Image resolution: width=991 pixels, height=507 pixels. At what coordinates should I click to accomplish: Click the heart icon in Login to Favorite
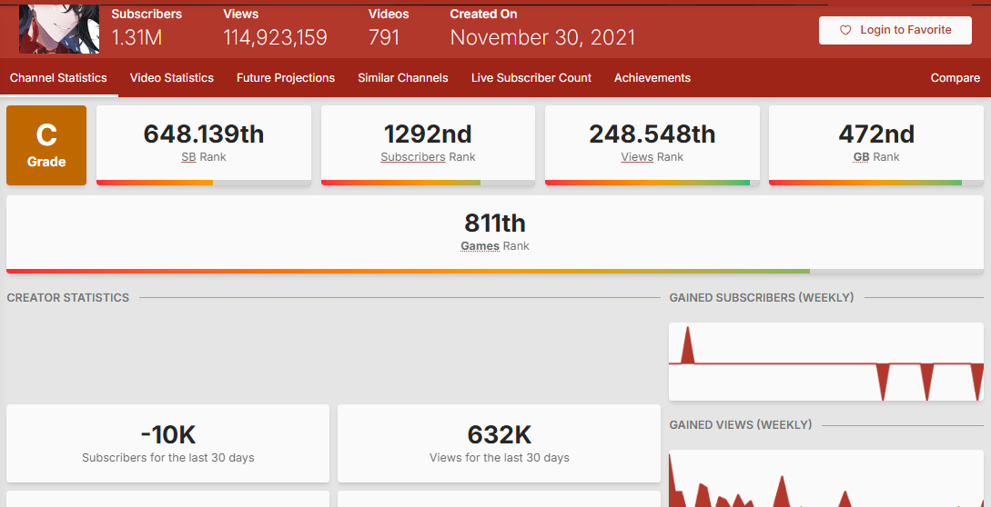coord(845,30)
